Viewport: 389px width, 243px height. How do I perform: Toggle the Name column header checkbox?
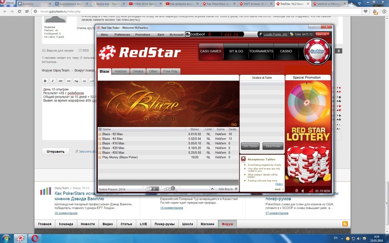pos(100,129)
